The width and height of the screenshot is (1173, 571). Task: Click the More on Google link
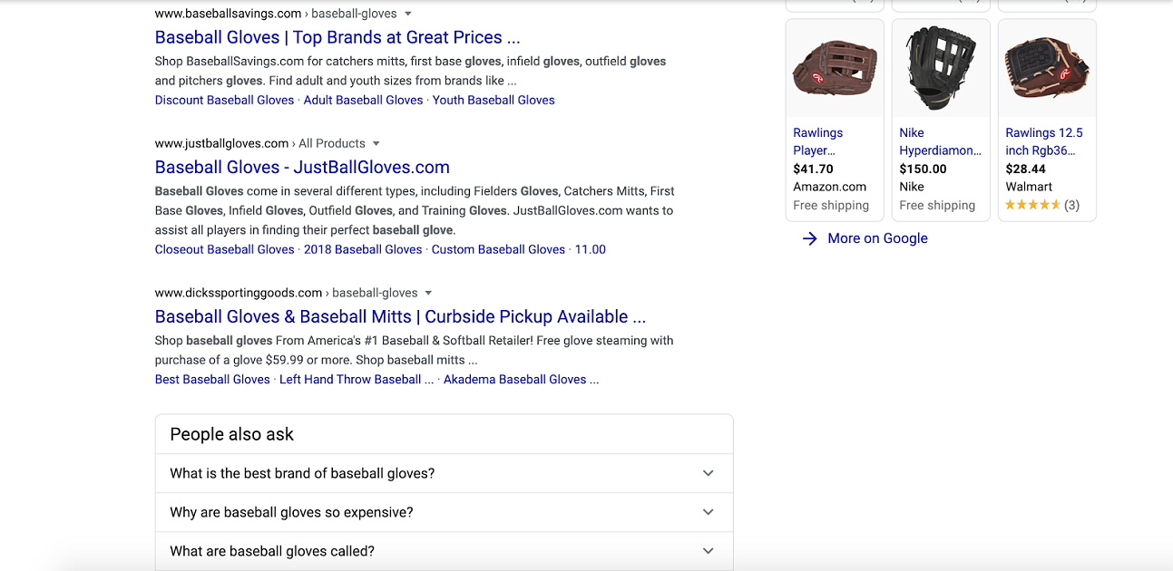[x=877, y=238]
